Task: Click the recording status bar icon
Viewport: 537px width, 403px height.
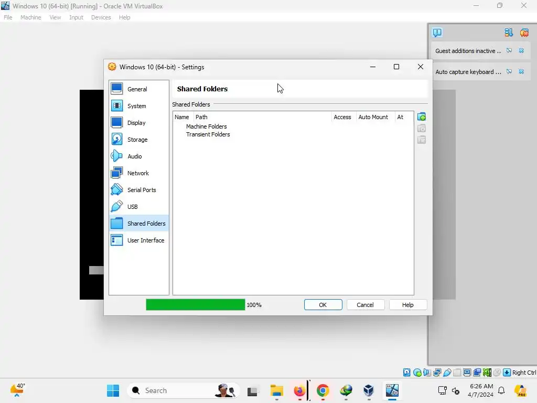Action: (x=477, y=373)
